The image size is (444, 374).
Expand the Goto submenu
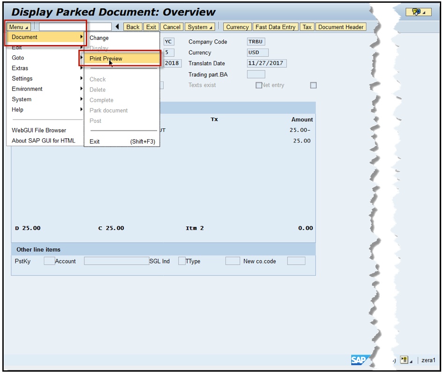(x=18, y=58)
